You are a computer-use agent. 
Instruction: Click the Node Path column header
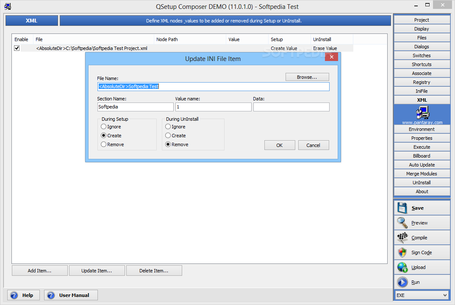(190, 39)
